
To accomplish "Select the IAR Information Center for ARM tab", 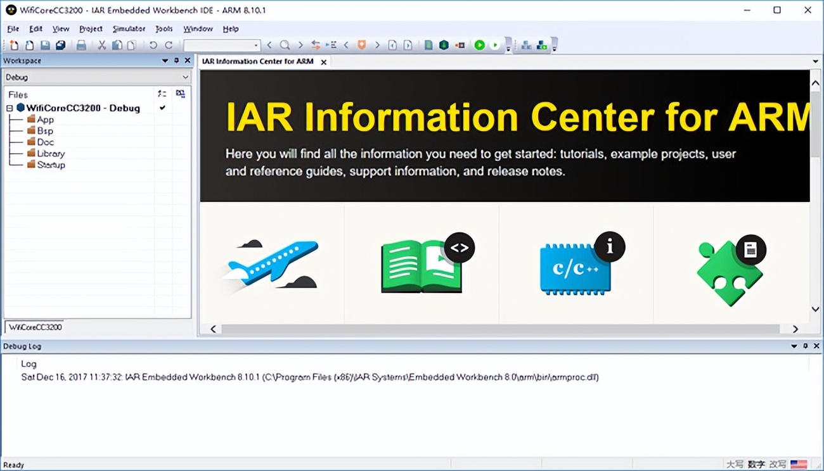I will click(x=257, y=61).
